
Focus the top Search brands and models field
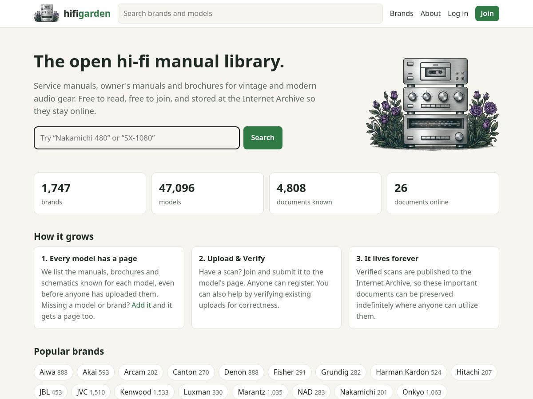(x=250, y=13)
